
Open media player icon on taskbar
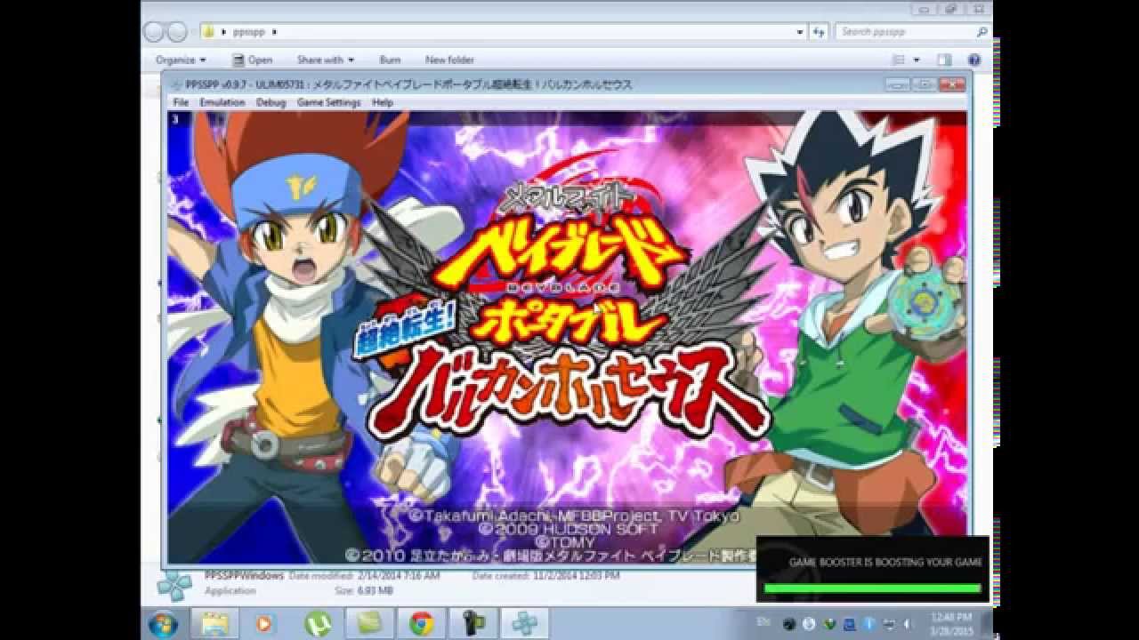pos(263,623)
